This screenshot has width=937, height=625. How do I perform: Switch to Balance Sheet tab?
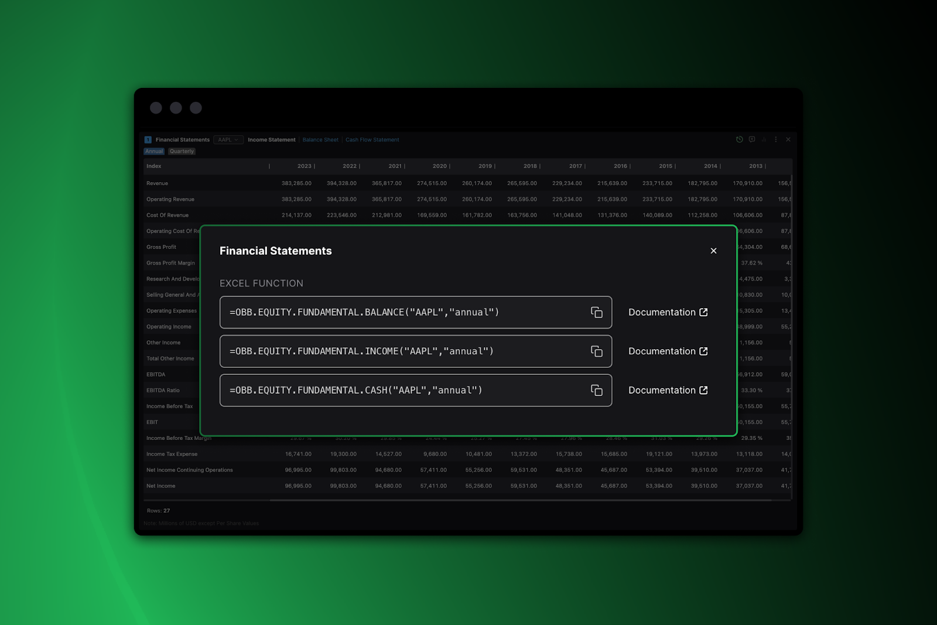point(320,140)
